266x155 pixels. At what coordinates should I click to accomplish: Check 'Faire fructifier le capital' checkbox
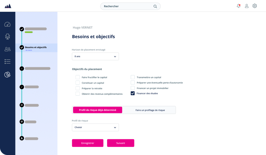78,77
